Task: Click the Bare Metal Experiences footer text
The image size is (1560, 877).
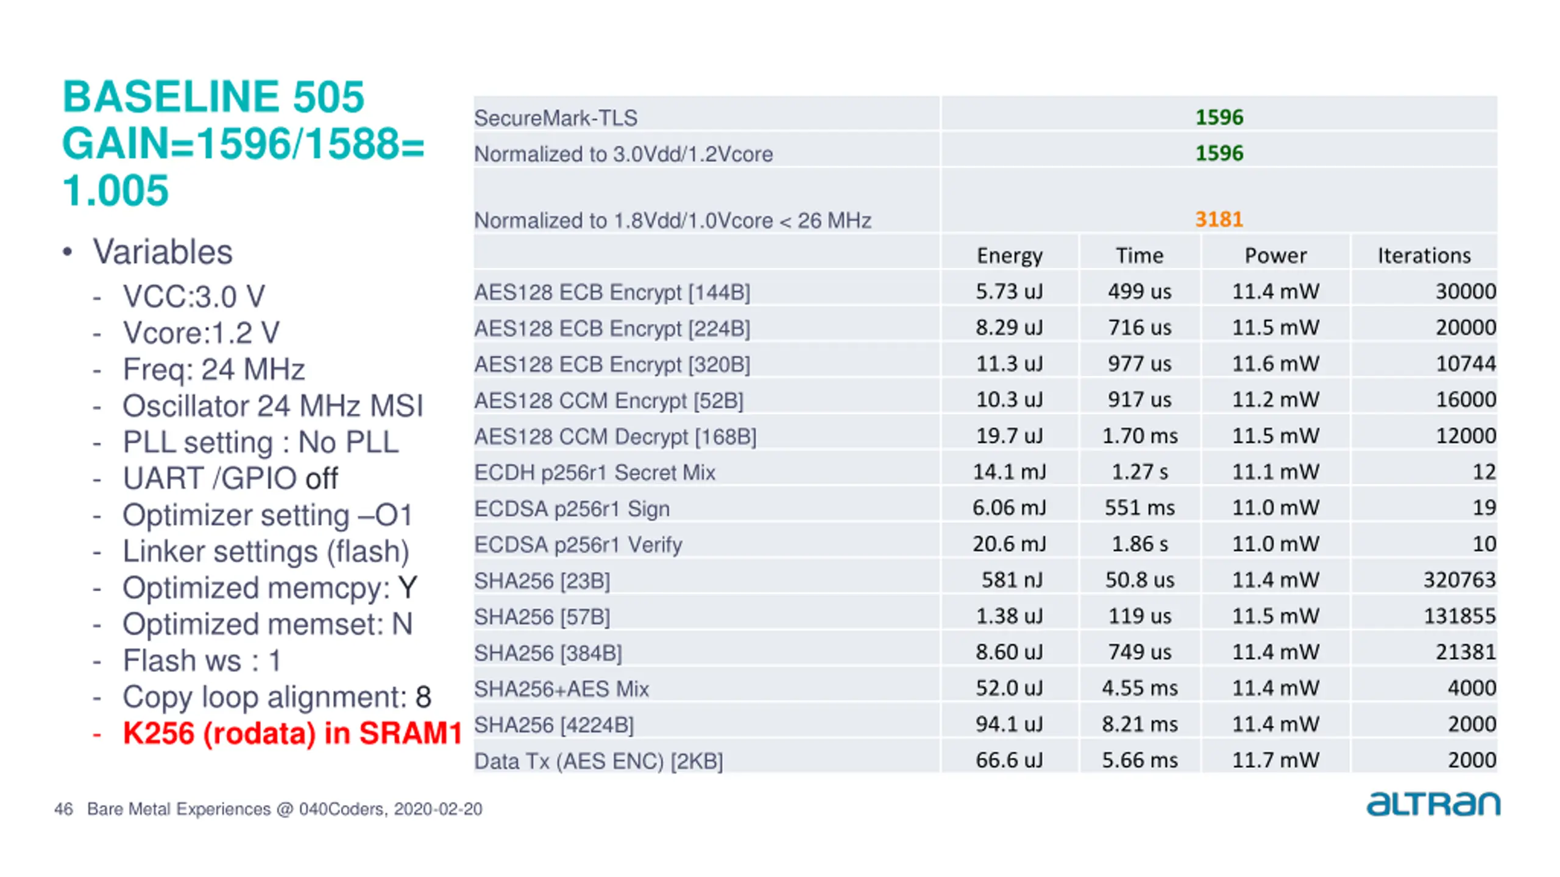Action: 285,809
